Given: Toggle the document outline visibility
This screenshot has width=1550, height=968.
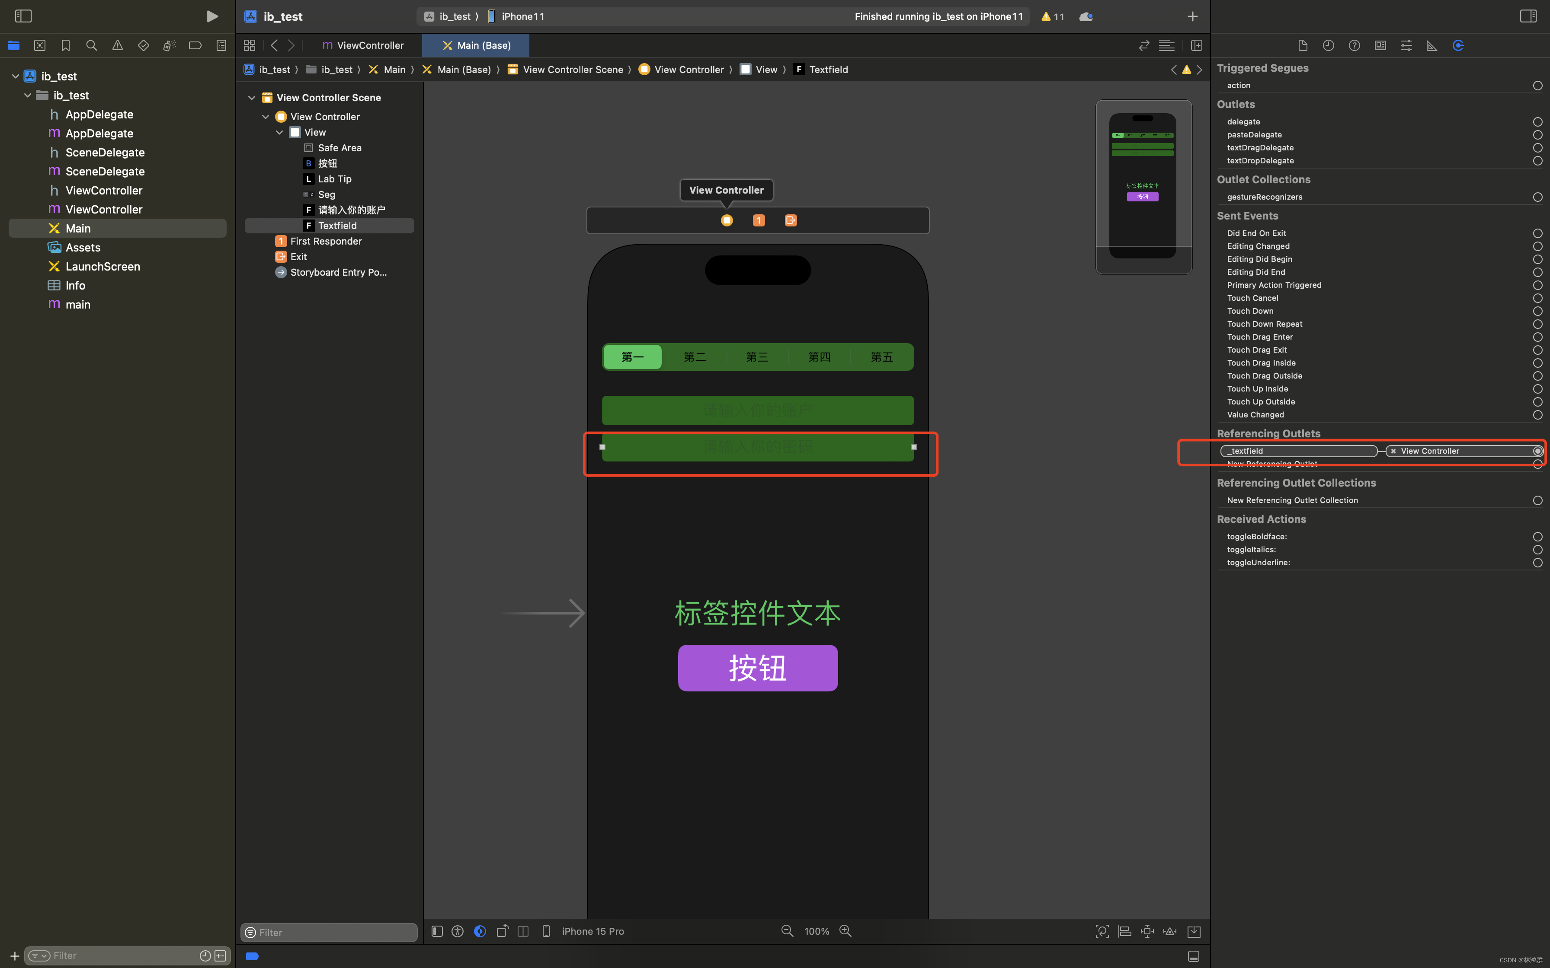Looking at the screenshot, I should click(x=437, y=932).
